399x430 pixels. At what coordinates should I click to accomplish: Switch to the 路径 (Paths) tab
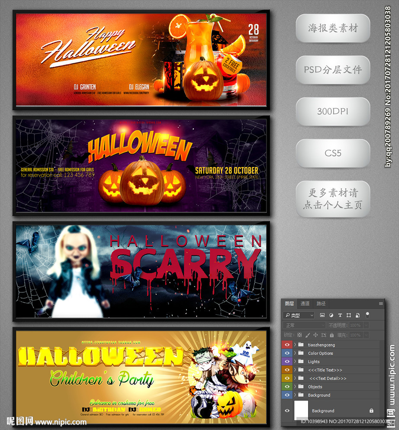(321, 304)
